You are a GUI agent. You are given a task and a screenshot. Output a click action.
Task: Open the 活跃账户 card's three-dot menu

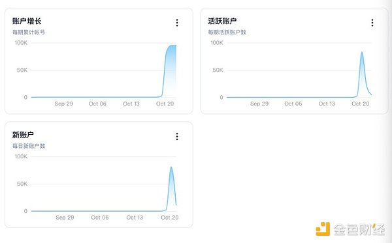point(372,23)
